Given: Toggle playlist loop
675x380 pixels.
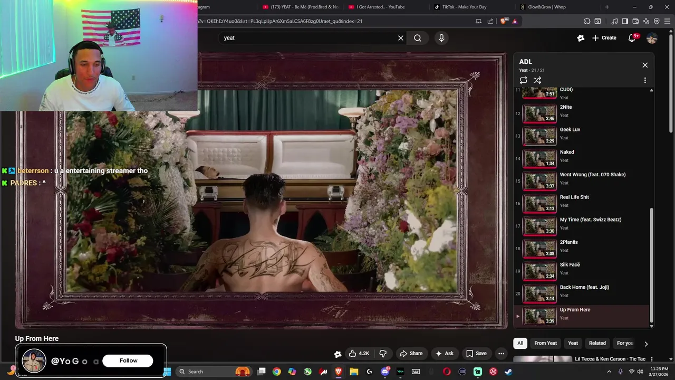Looking at the screenshot, I should coord(523,80).
